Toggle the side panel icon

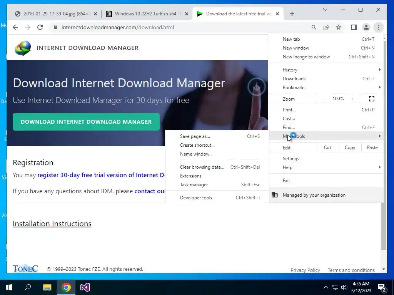354,27
